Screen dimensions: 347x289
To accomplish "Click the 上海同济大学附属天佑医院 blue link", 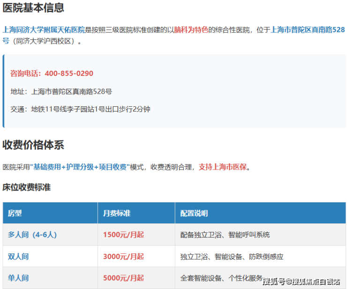I will tap(44, 30).
